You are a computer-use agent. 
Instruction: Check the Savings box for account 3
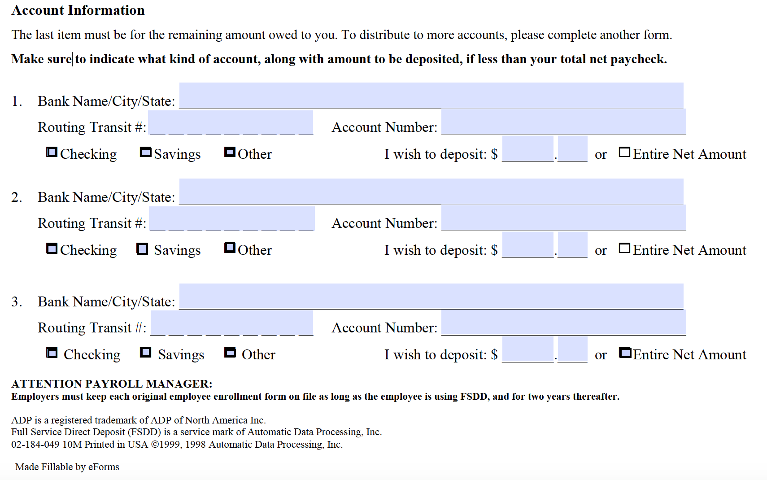tap(145, 353)
